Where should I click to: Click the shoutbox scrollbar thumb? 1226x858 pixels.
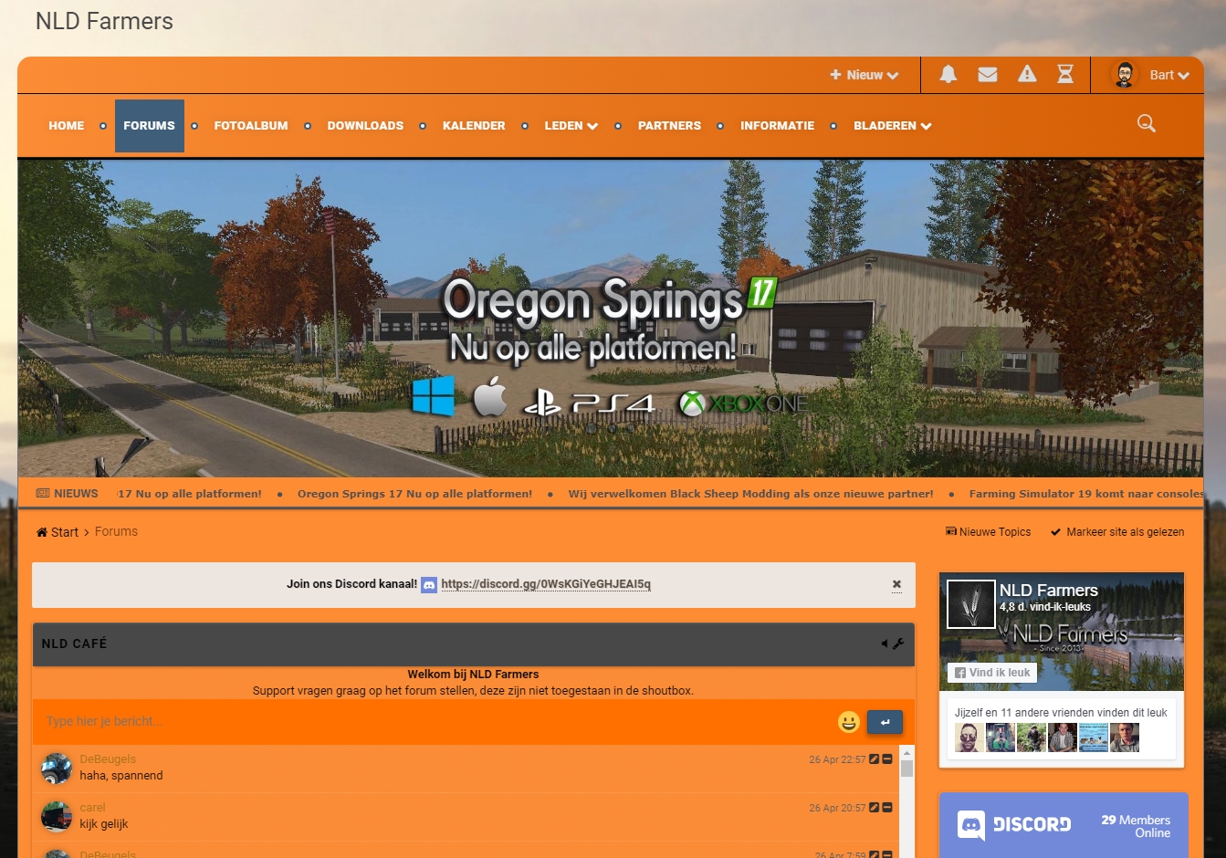[906, 769]
